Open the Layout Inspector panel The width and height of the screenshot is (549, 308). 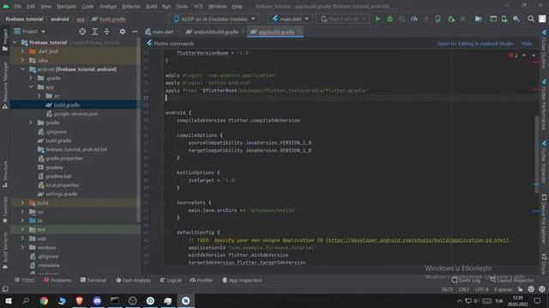pos(512,280)
